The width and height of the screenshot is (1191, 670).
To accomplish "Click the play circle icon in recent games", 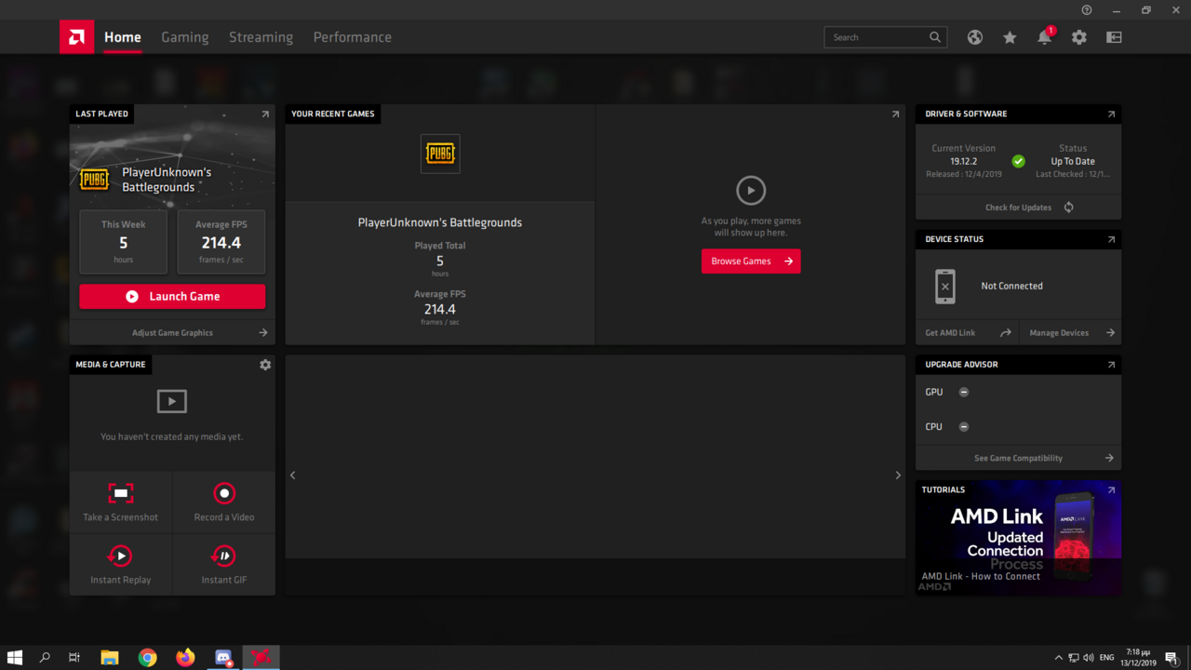I will coord(751,191).
